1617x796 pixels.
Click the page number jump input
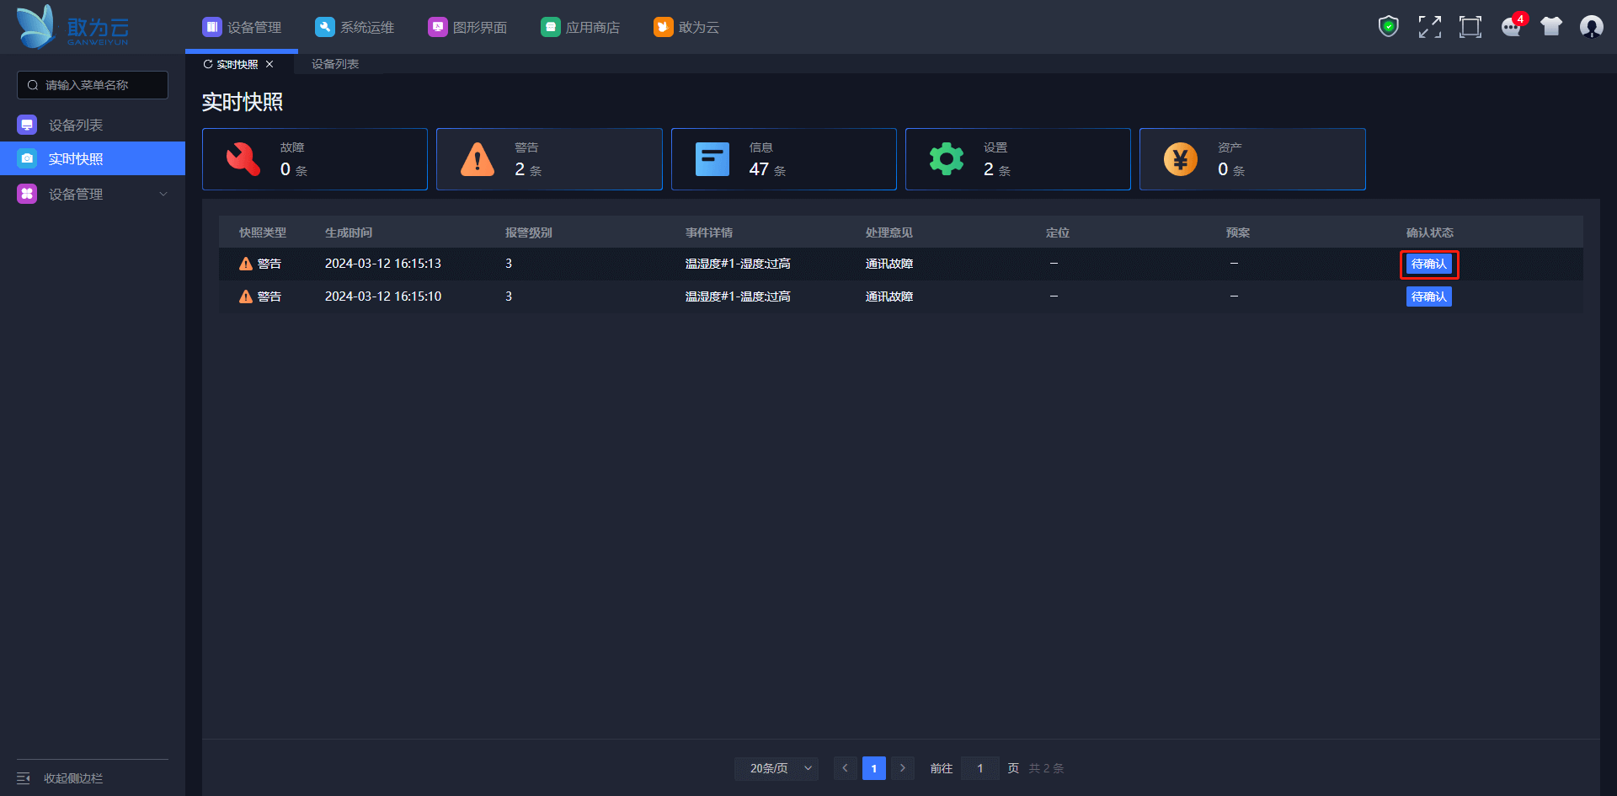[x=979, y=768]
